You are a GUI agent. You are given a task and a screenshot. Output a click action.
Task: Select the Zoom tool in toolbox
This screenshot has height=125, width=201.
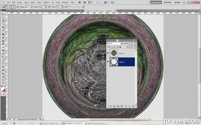point(3,83)
